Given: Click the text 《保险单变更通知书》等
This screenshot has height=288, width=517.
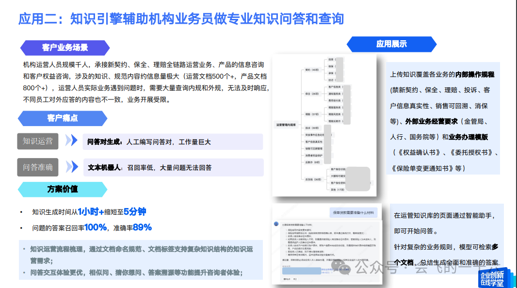Looking at the screenshot, I should 428,168.
